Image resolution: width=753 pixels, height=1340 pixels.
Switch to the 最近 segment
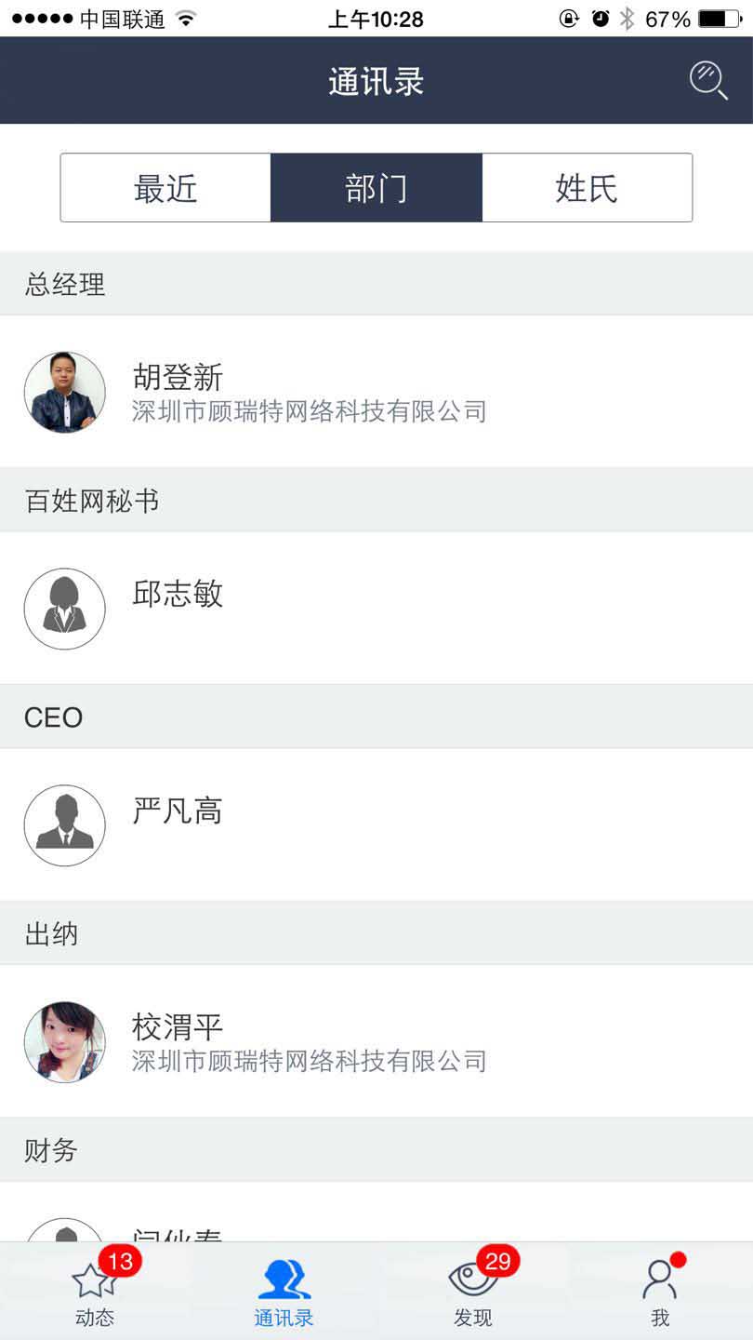(x=165, y=188)
